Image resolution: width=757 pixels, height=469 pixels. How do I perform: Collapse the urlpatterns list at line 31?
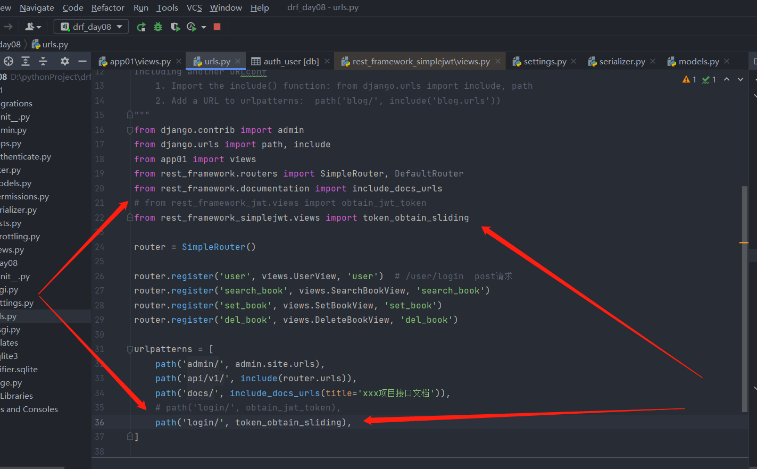click(x=130, y=349)
